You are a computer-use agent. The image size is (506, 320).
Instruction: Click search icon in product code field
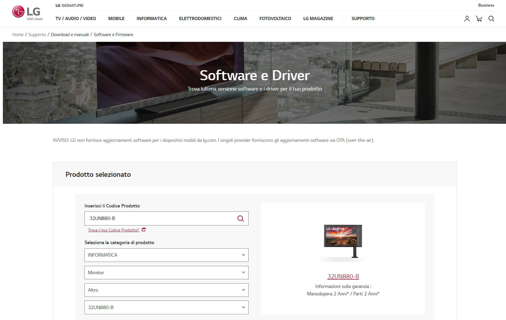pyautogui.click(x=241, y=219)
